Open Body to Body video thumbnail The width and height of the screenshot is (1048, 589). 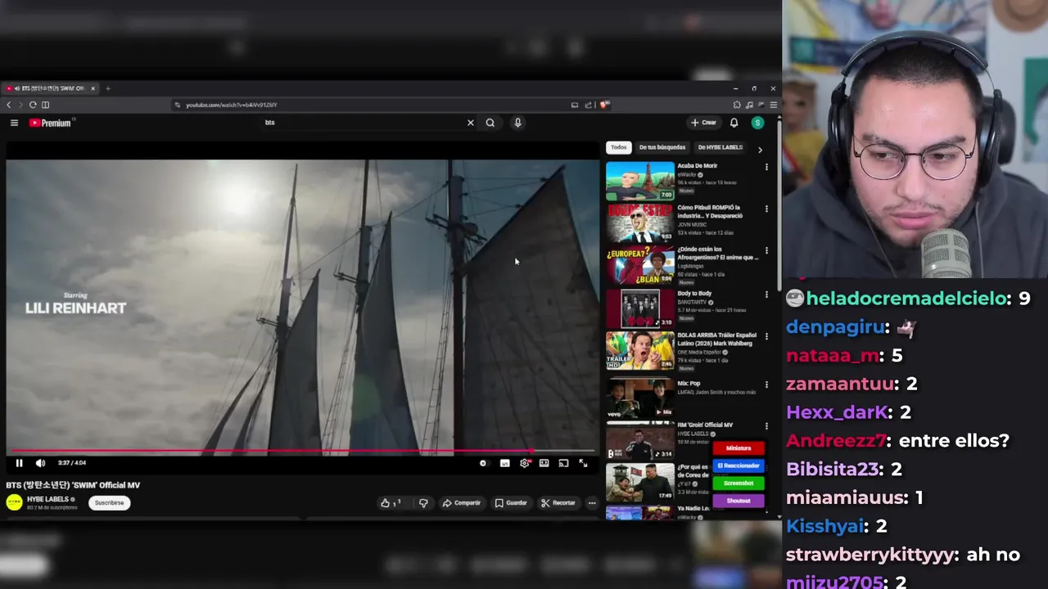point(639,308)
